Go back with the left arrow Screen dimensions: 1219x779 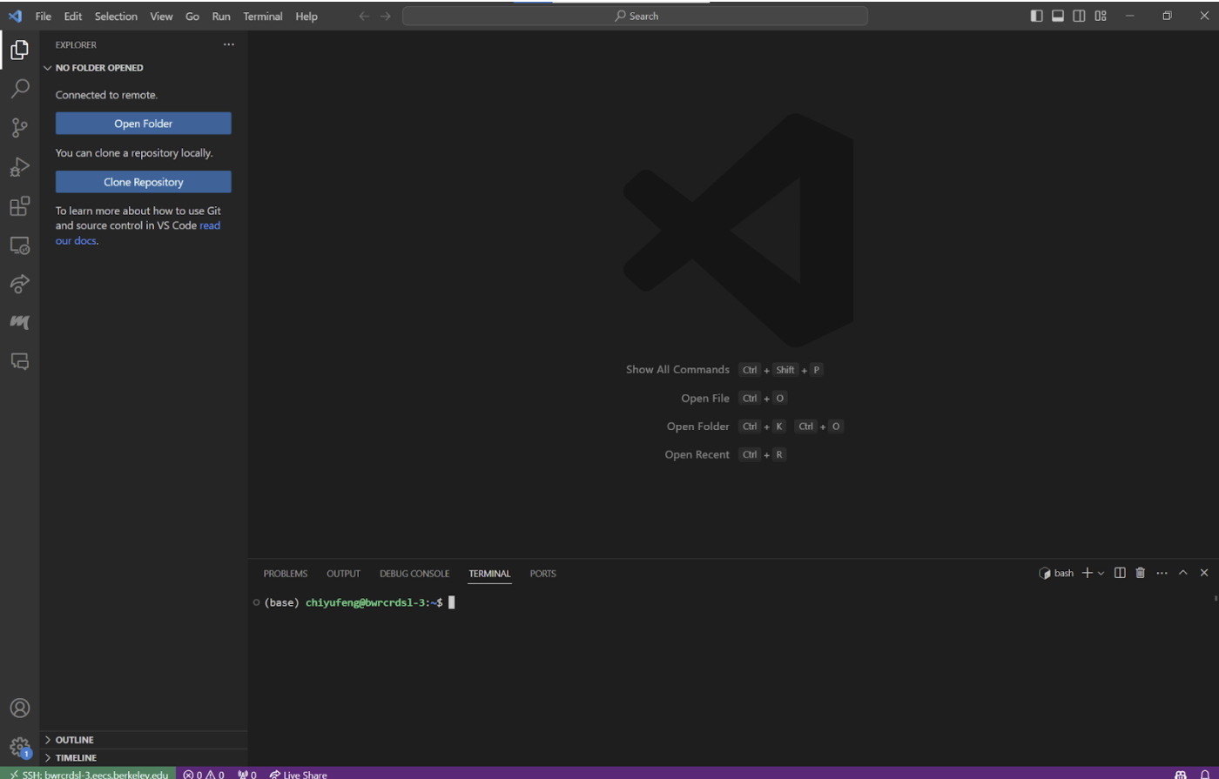364,16
